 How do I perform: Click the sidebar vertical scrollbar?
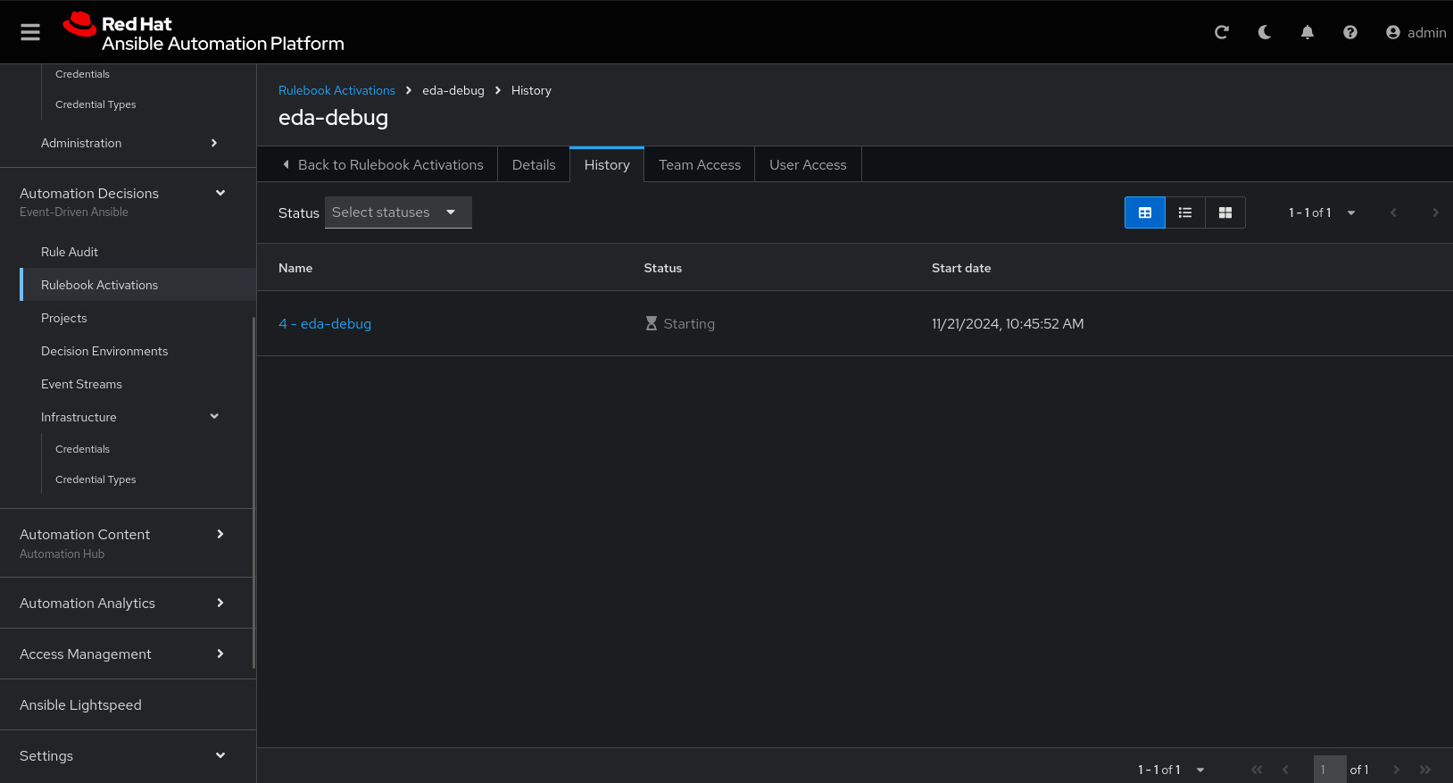(x=253, y=491)
